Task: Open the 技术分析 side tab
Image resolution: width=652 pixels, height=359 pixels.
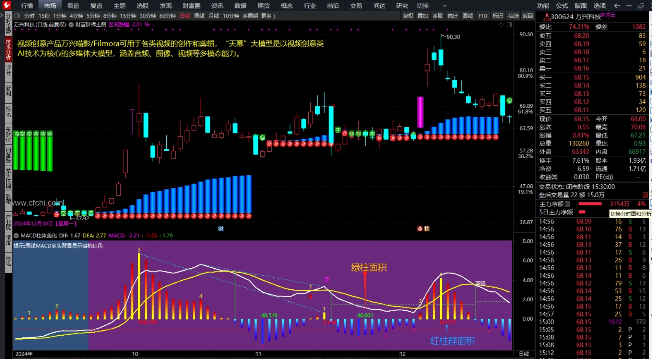Action: 8,49
